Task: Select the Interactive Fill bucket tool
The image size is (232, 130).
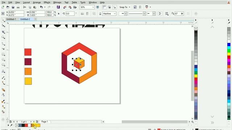Action: pos(3,107)
